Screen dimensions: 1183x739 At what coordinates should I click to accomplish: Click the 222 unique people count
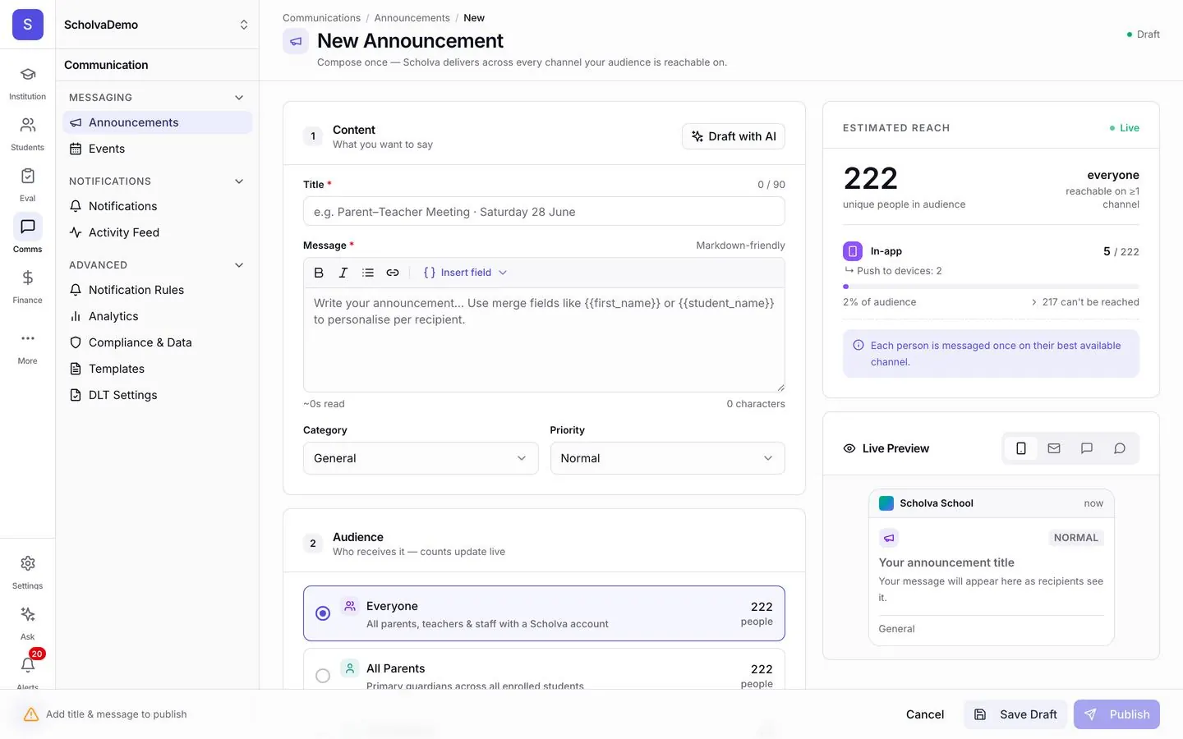pos(871,178)
